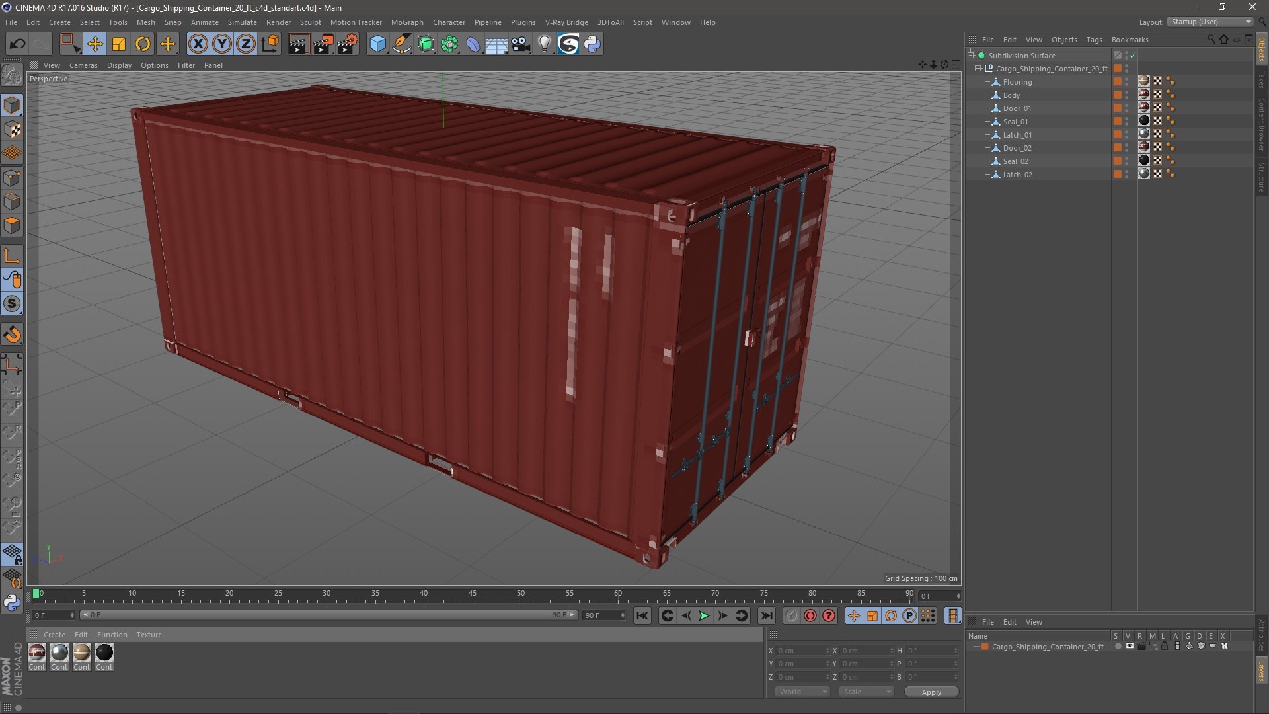Render the active view
This screenshot has width=1269, height=714.
298,44
